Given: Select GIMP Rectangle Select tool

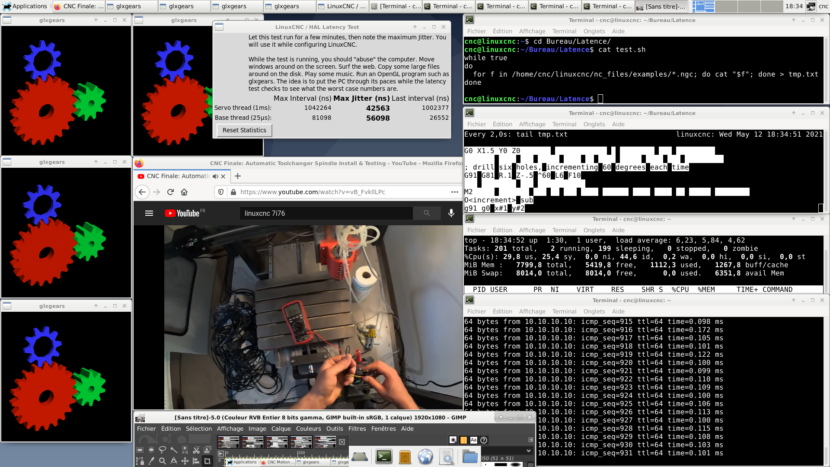Looking at the screenshot, I should coord(140,450).
